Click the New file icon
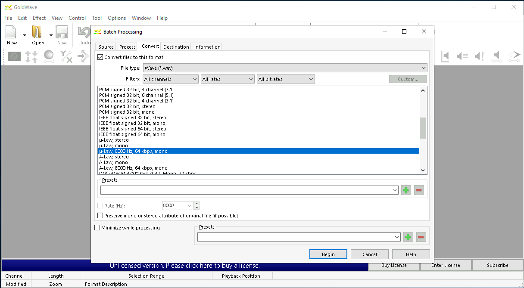The height and width of the screenshot is (288, 524). pyautogui.click(x=11, y=33)
